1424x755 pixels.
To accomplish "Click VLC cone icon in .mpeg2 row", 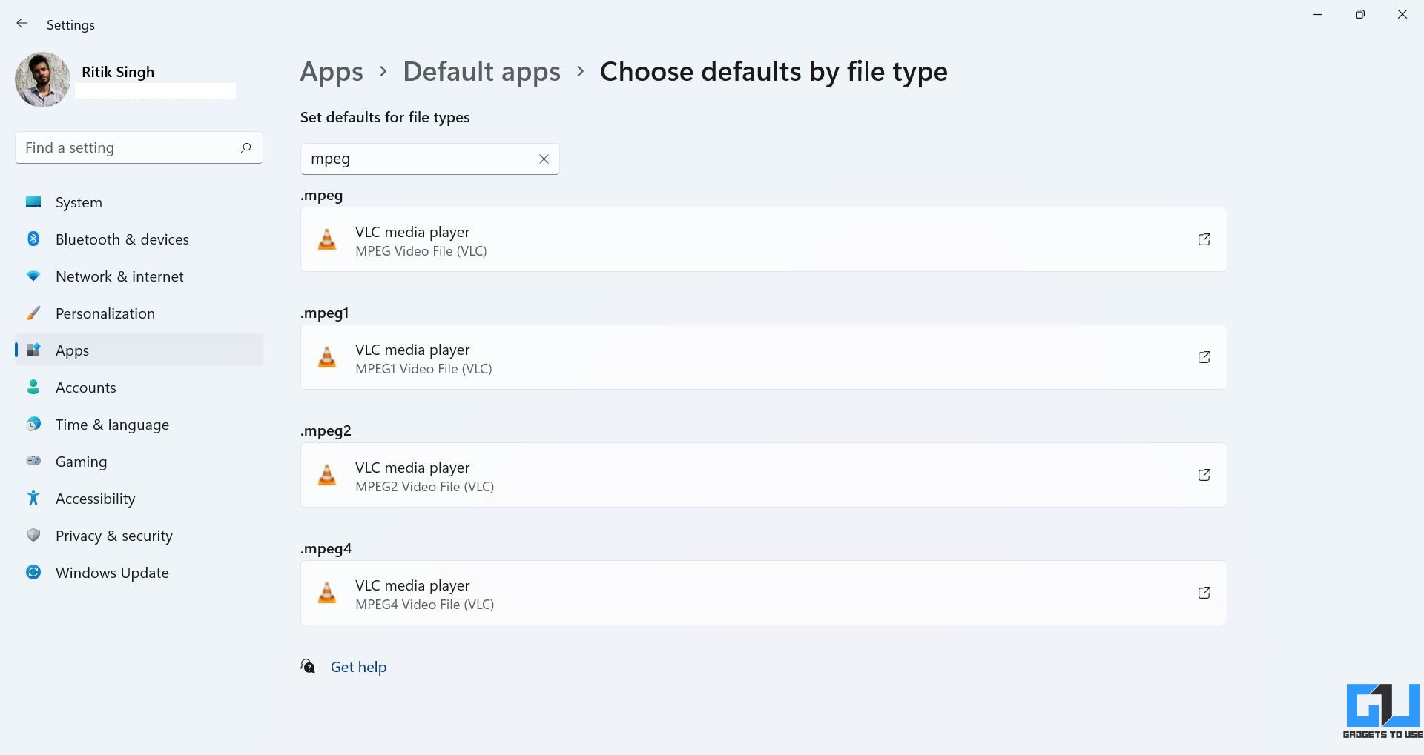I will 327,475.
